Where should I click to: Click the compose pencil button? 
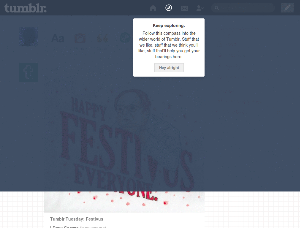point(287,8)
